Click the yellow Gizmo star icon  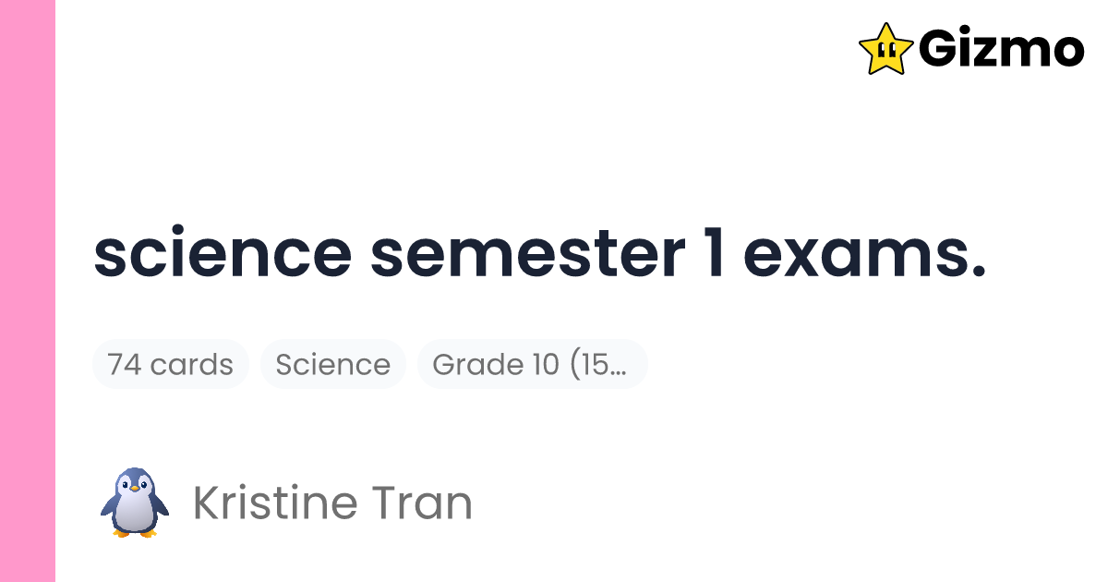(885, 49)
